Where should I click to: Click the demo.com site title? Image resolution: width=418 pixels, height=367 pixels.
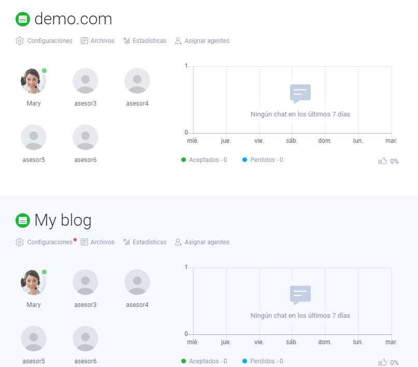click(74, 19)
